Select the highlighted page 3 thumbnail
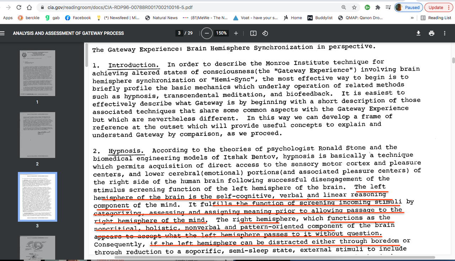Screen dimensions: 455x261 click(37, 197)
